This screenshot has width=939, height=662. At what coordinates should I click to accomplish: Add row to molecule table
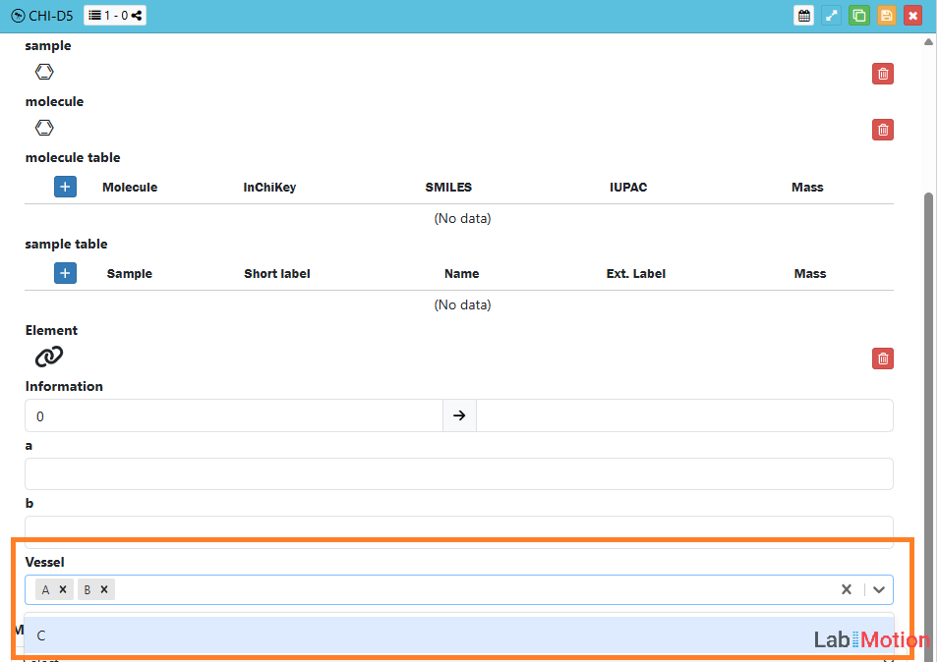[65, 187]
